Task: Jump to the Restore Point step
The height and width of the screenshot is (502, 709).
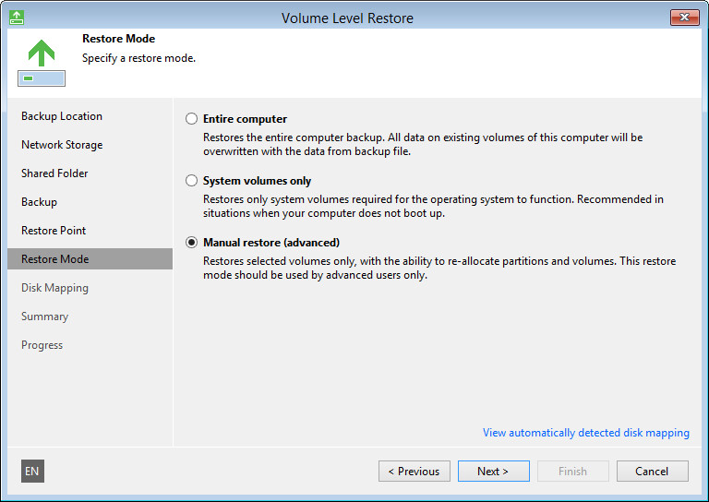Action: 54,231
